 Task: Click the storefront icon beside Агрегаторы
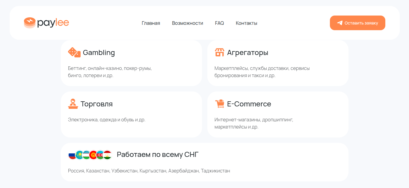[219, 52]
